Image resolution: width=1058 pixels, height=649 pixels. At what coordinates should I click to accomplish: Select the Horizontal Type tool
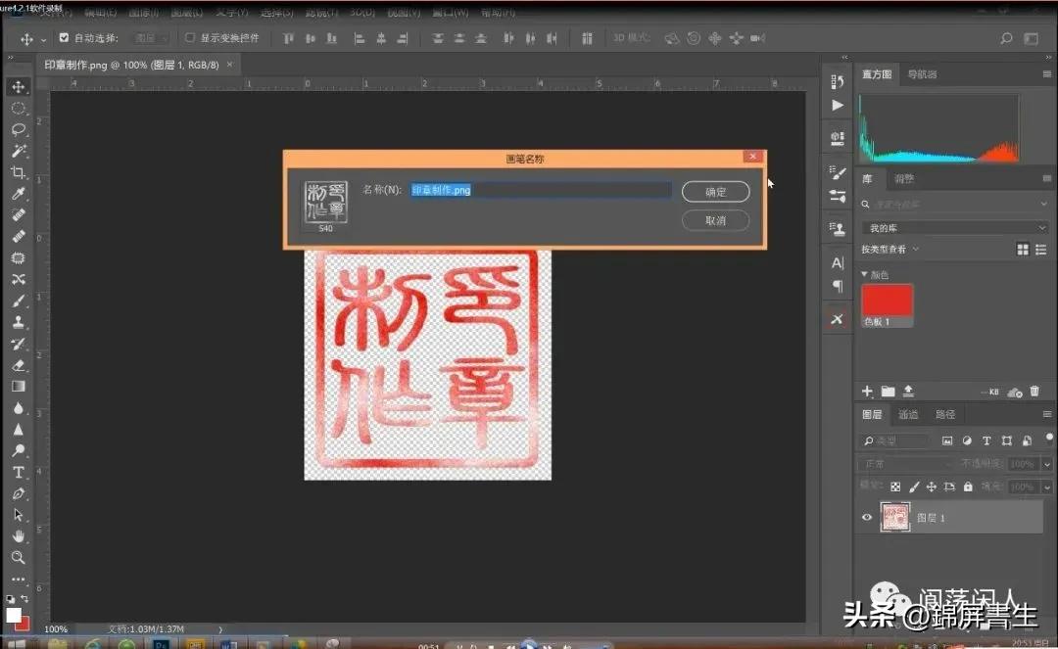(19, 471)
